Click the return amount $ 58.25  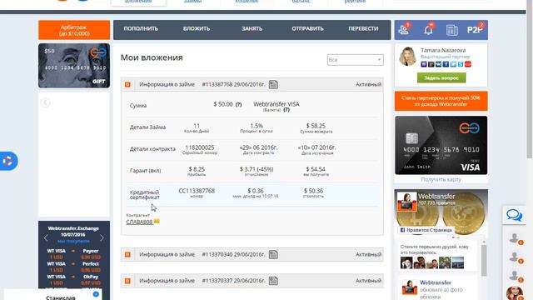(x=316, y=126)
